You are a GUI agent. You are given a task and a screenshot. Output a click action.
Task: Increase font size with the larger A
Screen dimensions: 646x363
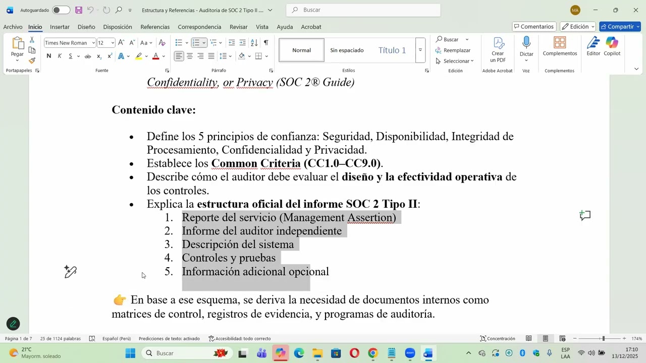[121, 43]
